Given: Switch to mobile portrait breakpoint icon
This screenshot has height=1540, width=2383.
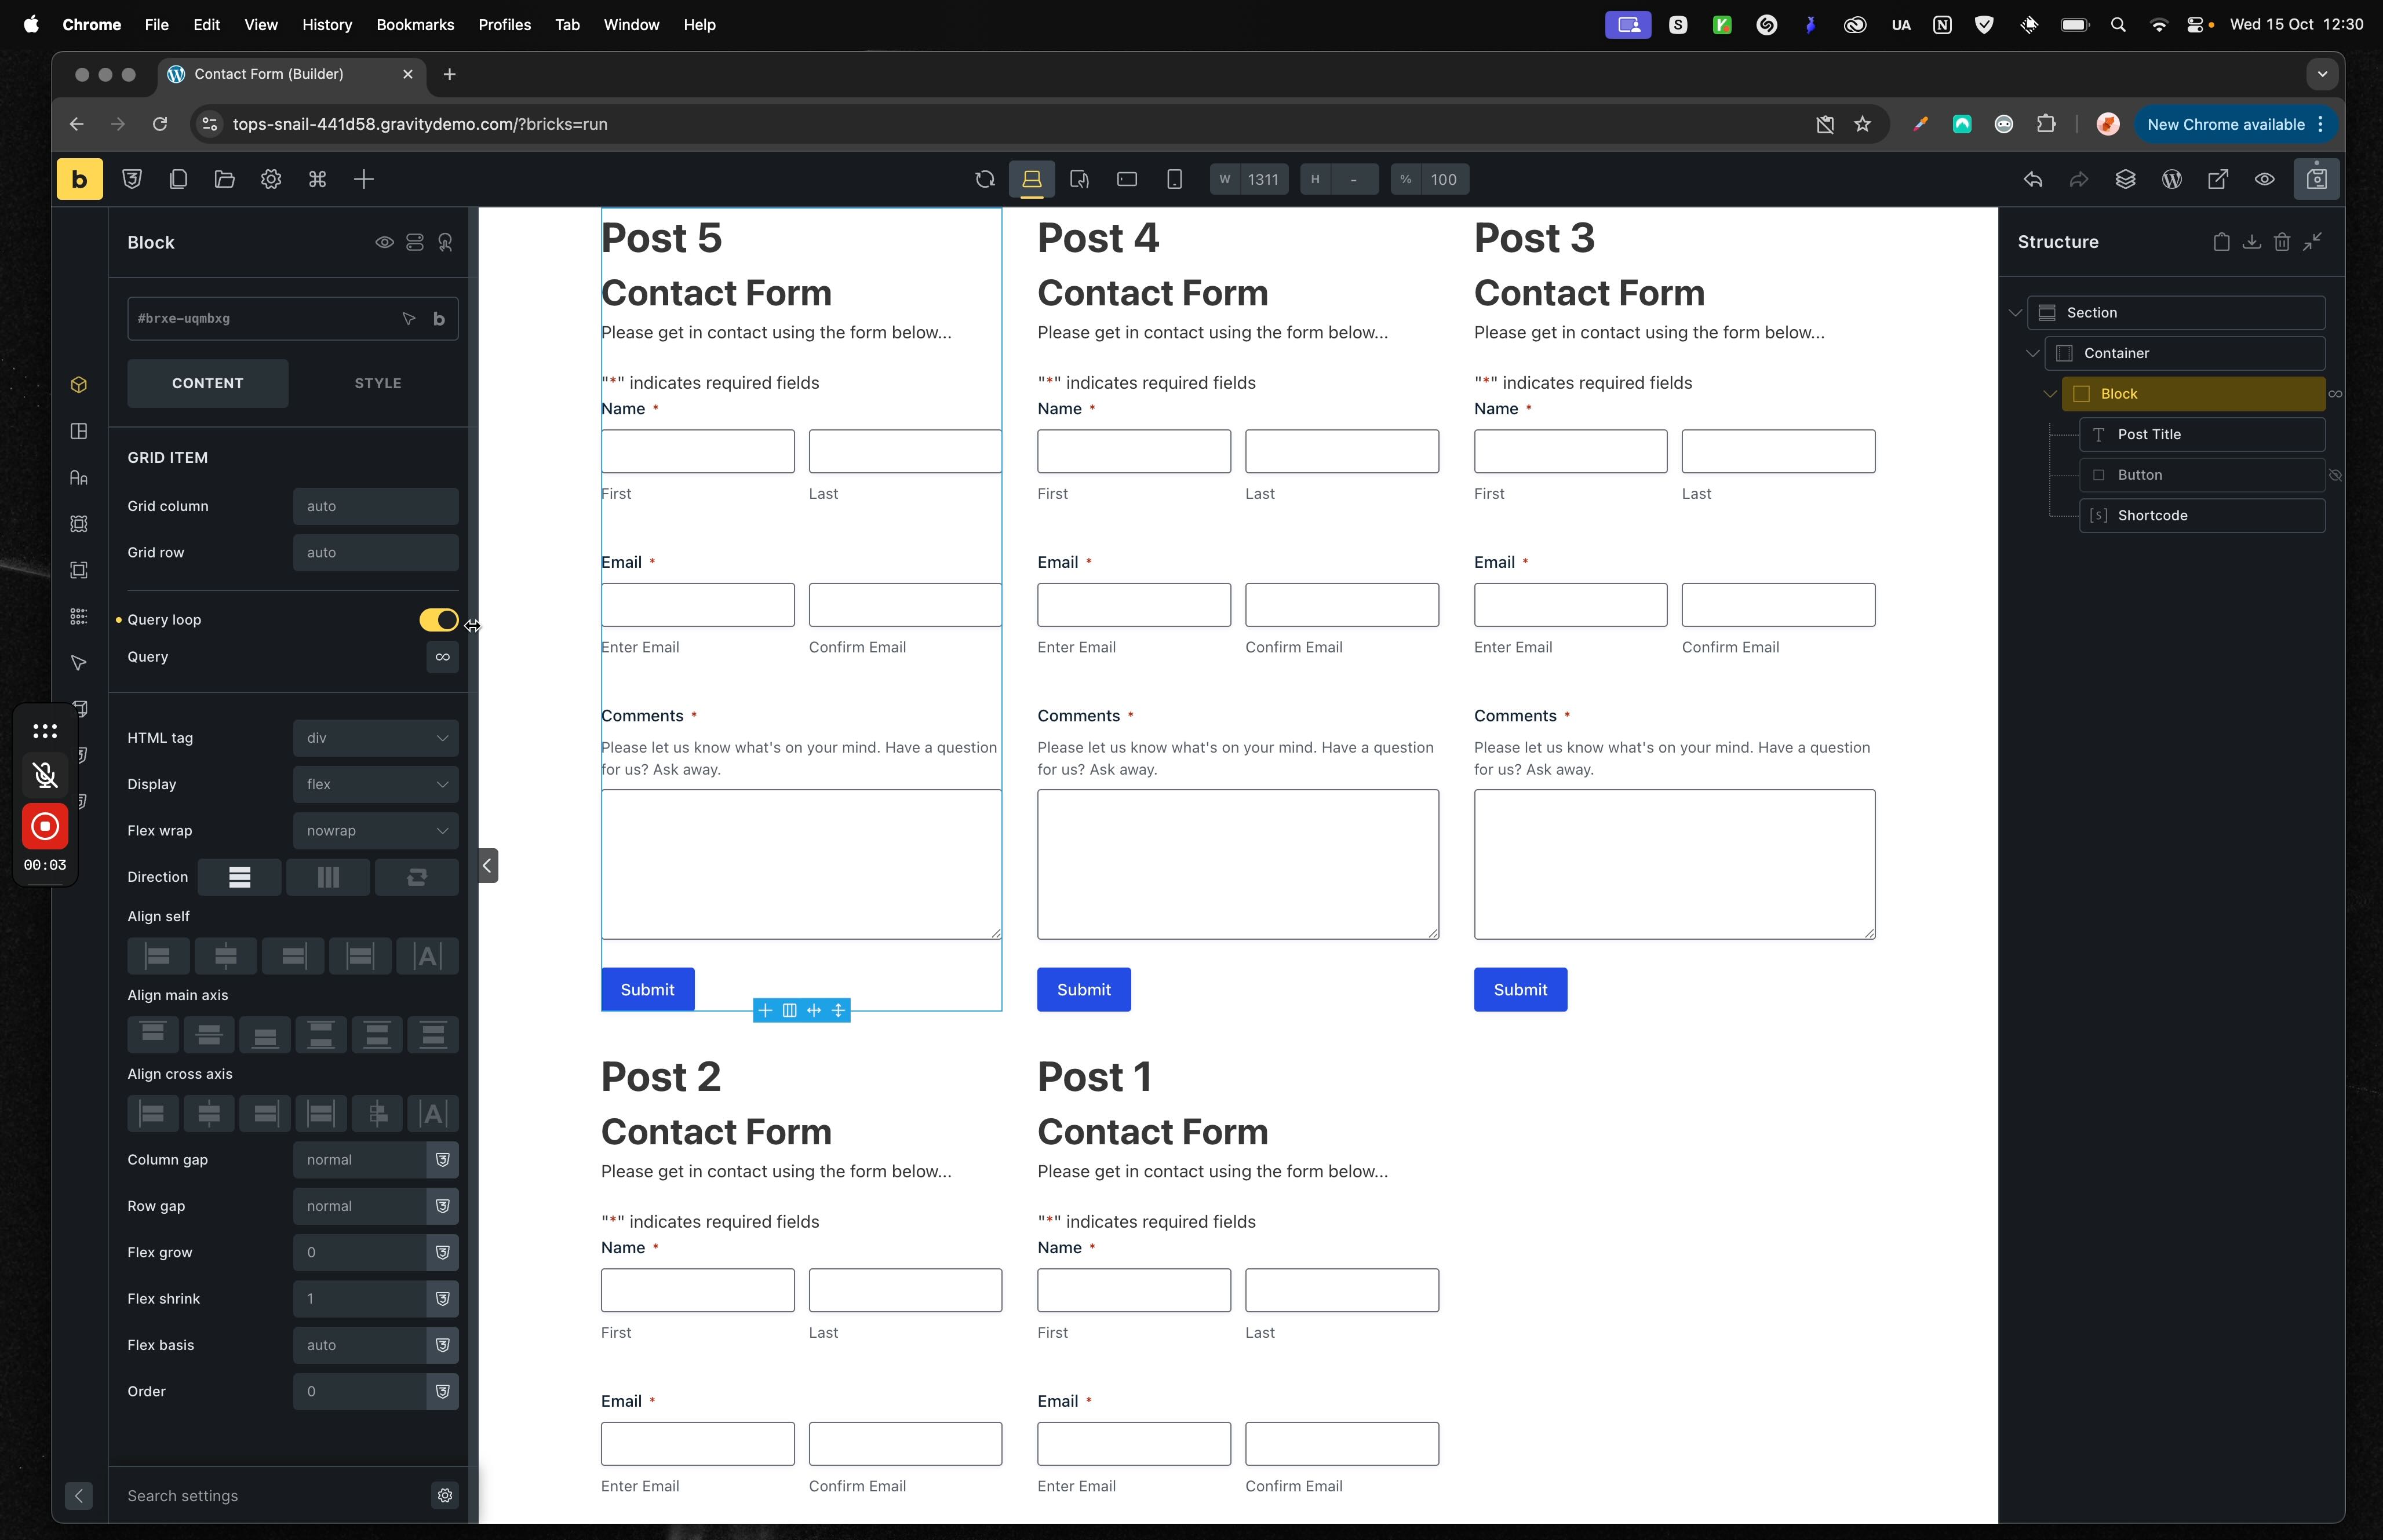Looking at the screenshot, I should tap(1174, 179).
